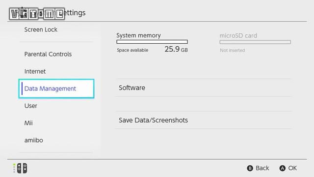Open the User settings

tap(30, 106)
